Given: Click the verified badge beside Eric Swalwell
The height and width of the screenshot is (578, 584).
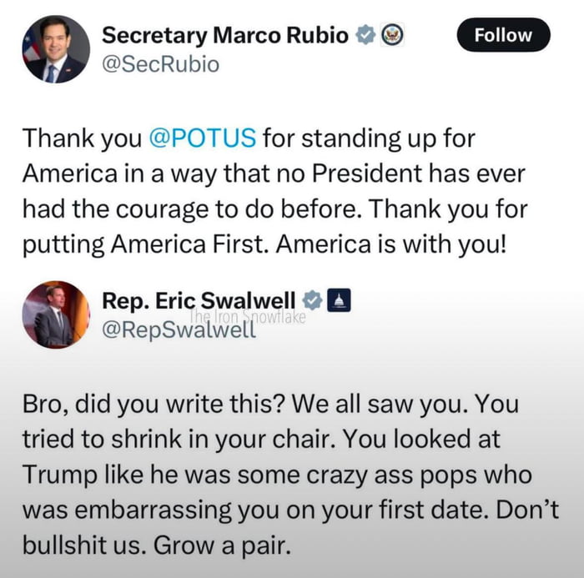Looking at the screenshot, I should 312,300.
